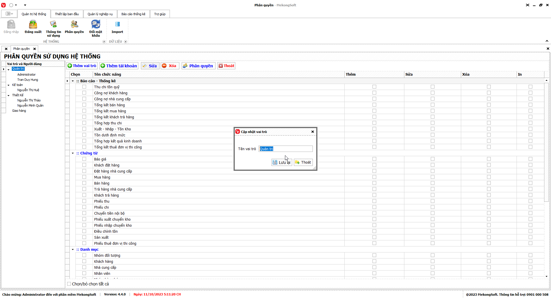Tick the Chọn checkbox for Sản xuất
Screen dimensions: 551x298
pyautogui.click(x=84, y=237)
